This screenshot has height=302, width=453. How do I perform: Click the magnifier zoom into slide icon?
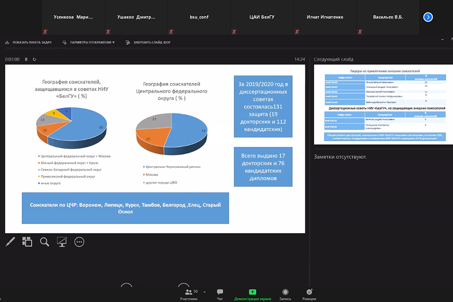tap(44, 242)
